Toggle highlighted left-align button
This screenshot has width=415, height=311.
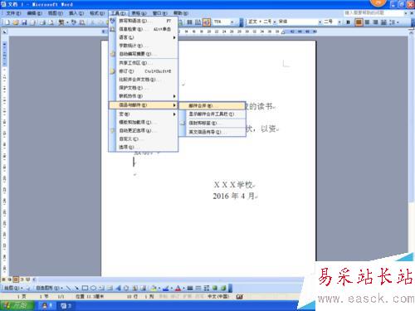359,22
